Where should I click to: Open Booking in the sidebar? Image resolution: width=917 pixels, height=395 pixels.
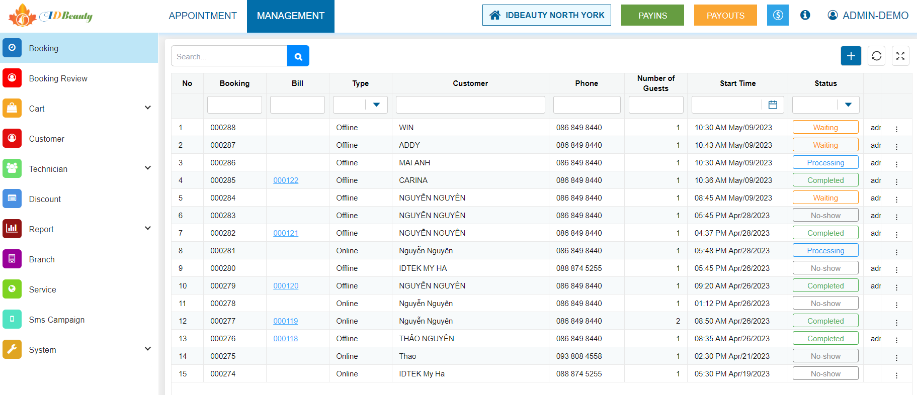tap(79, 48)
